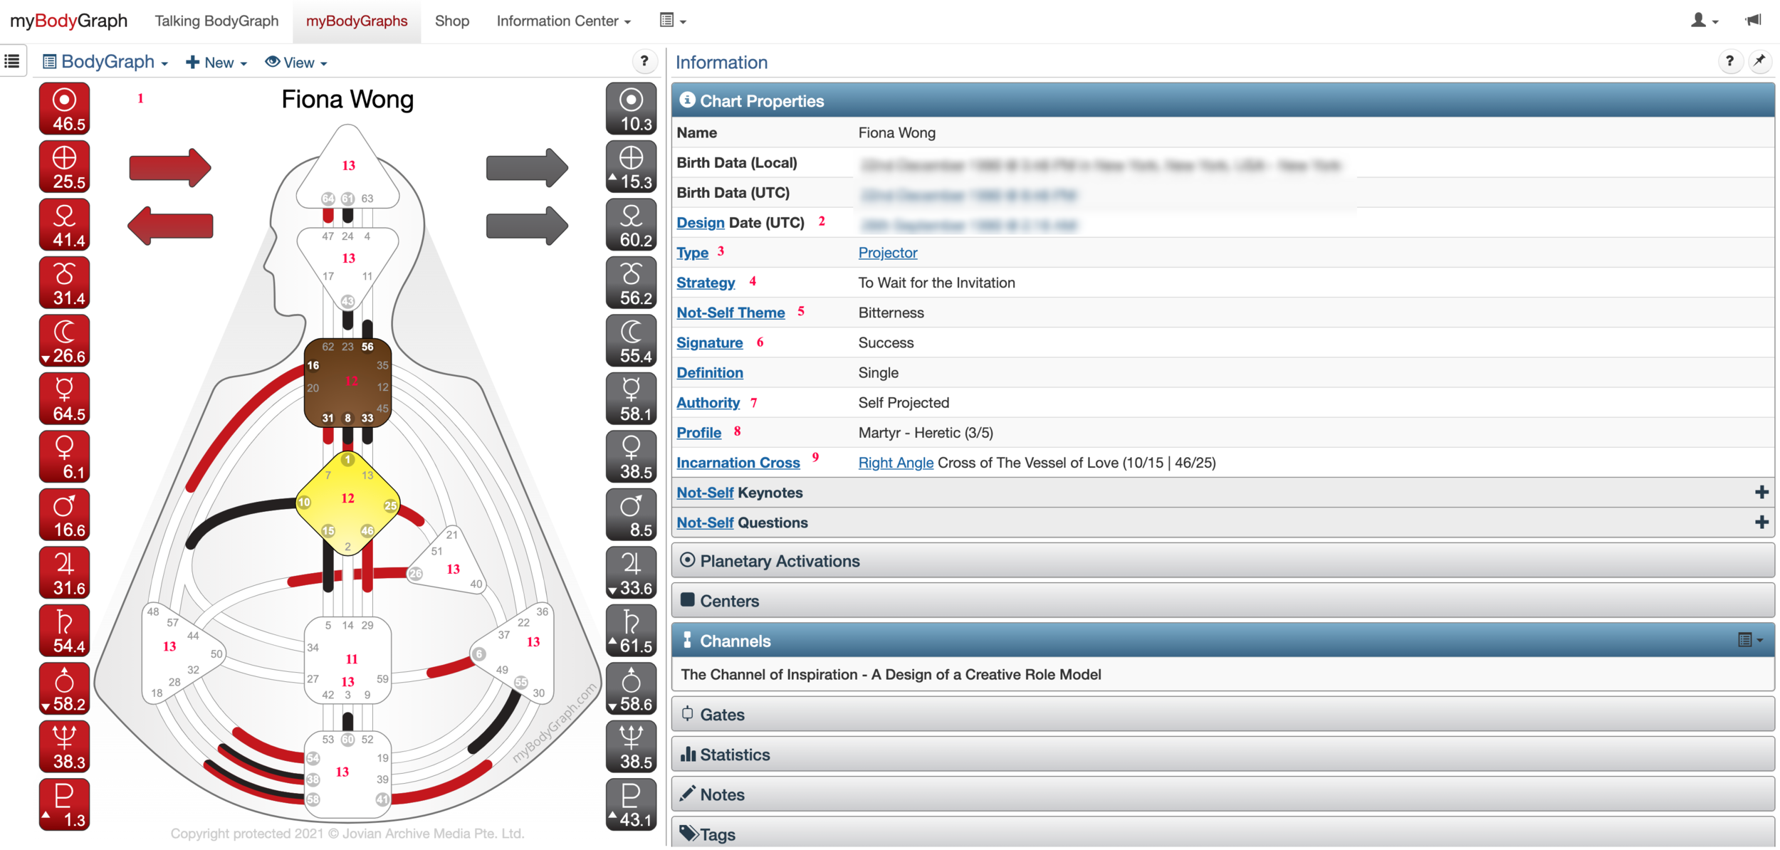Select the gray Mars 8.5 tile
The image size is (1780, 850).
pos(631,515)
